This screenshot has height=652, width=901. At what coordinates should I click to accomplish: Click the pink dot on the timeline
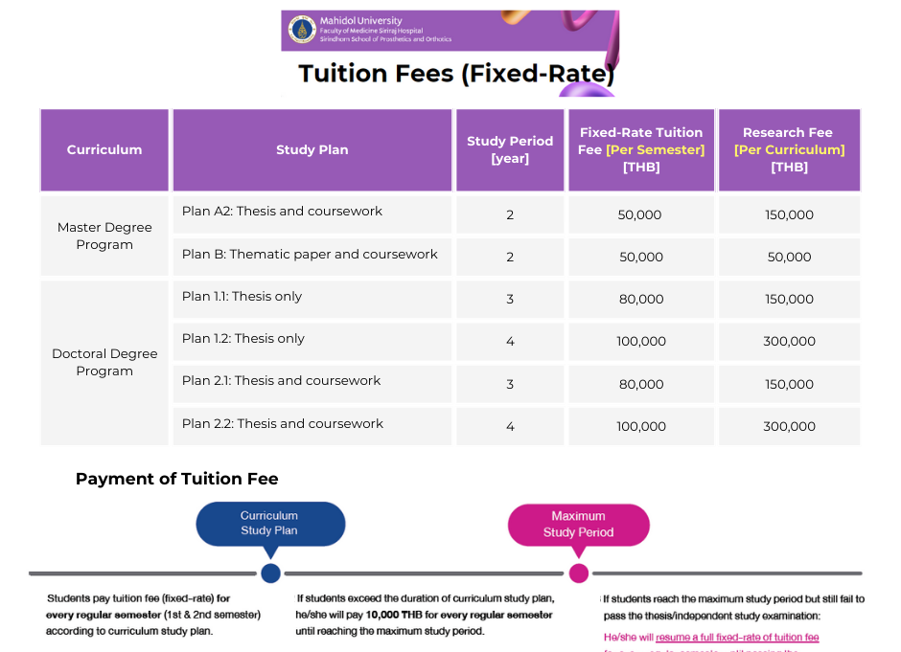point(578,573)
